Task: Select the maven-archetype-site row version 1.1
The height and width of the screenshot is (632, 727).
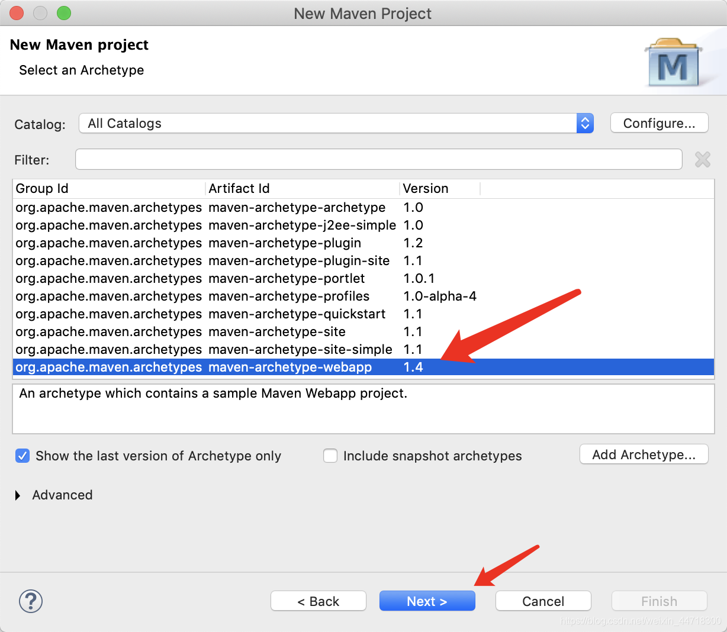Action: coord(363,331)
